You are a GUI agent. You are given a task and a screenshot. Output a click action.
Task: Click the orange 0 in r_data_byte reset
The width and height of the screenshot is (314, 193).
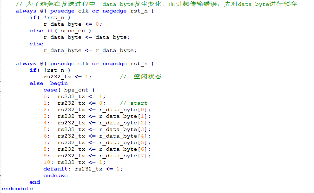point(97,24)
